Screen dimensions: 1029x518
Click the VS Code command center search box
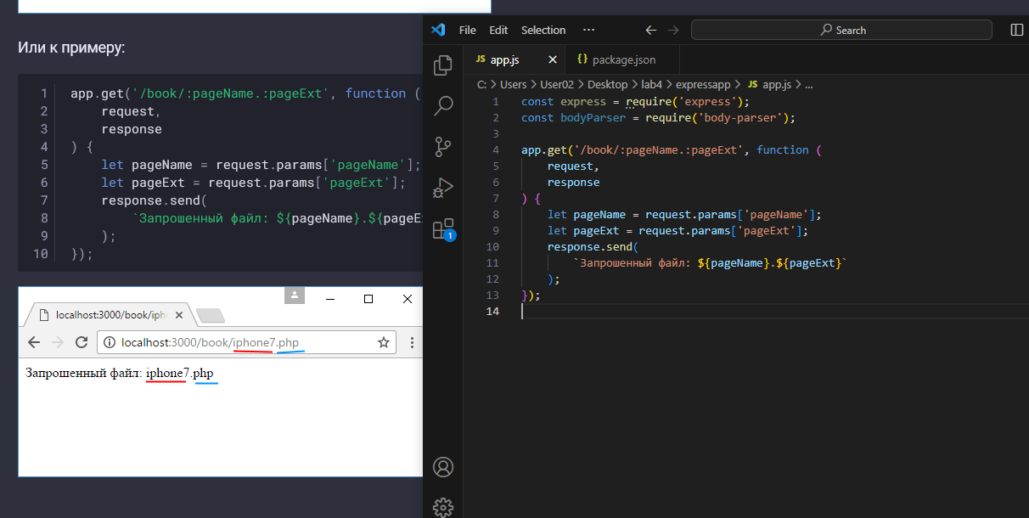(841, 30)
